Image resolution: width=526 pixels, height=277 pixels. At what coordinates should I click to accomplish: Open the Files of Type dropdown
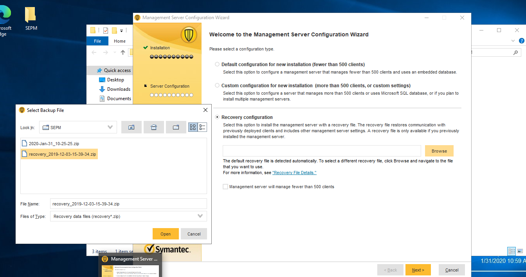[128, 216]
